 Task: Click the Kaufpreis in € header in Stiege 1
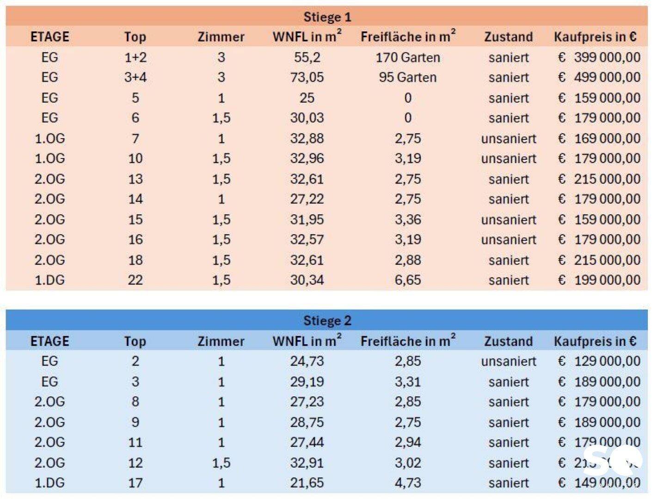coord(595,37)
